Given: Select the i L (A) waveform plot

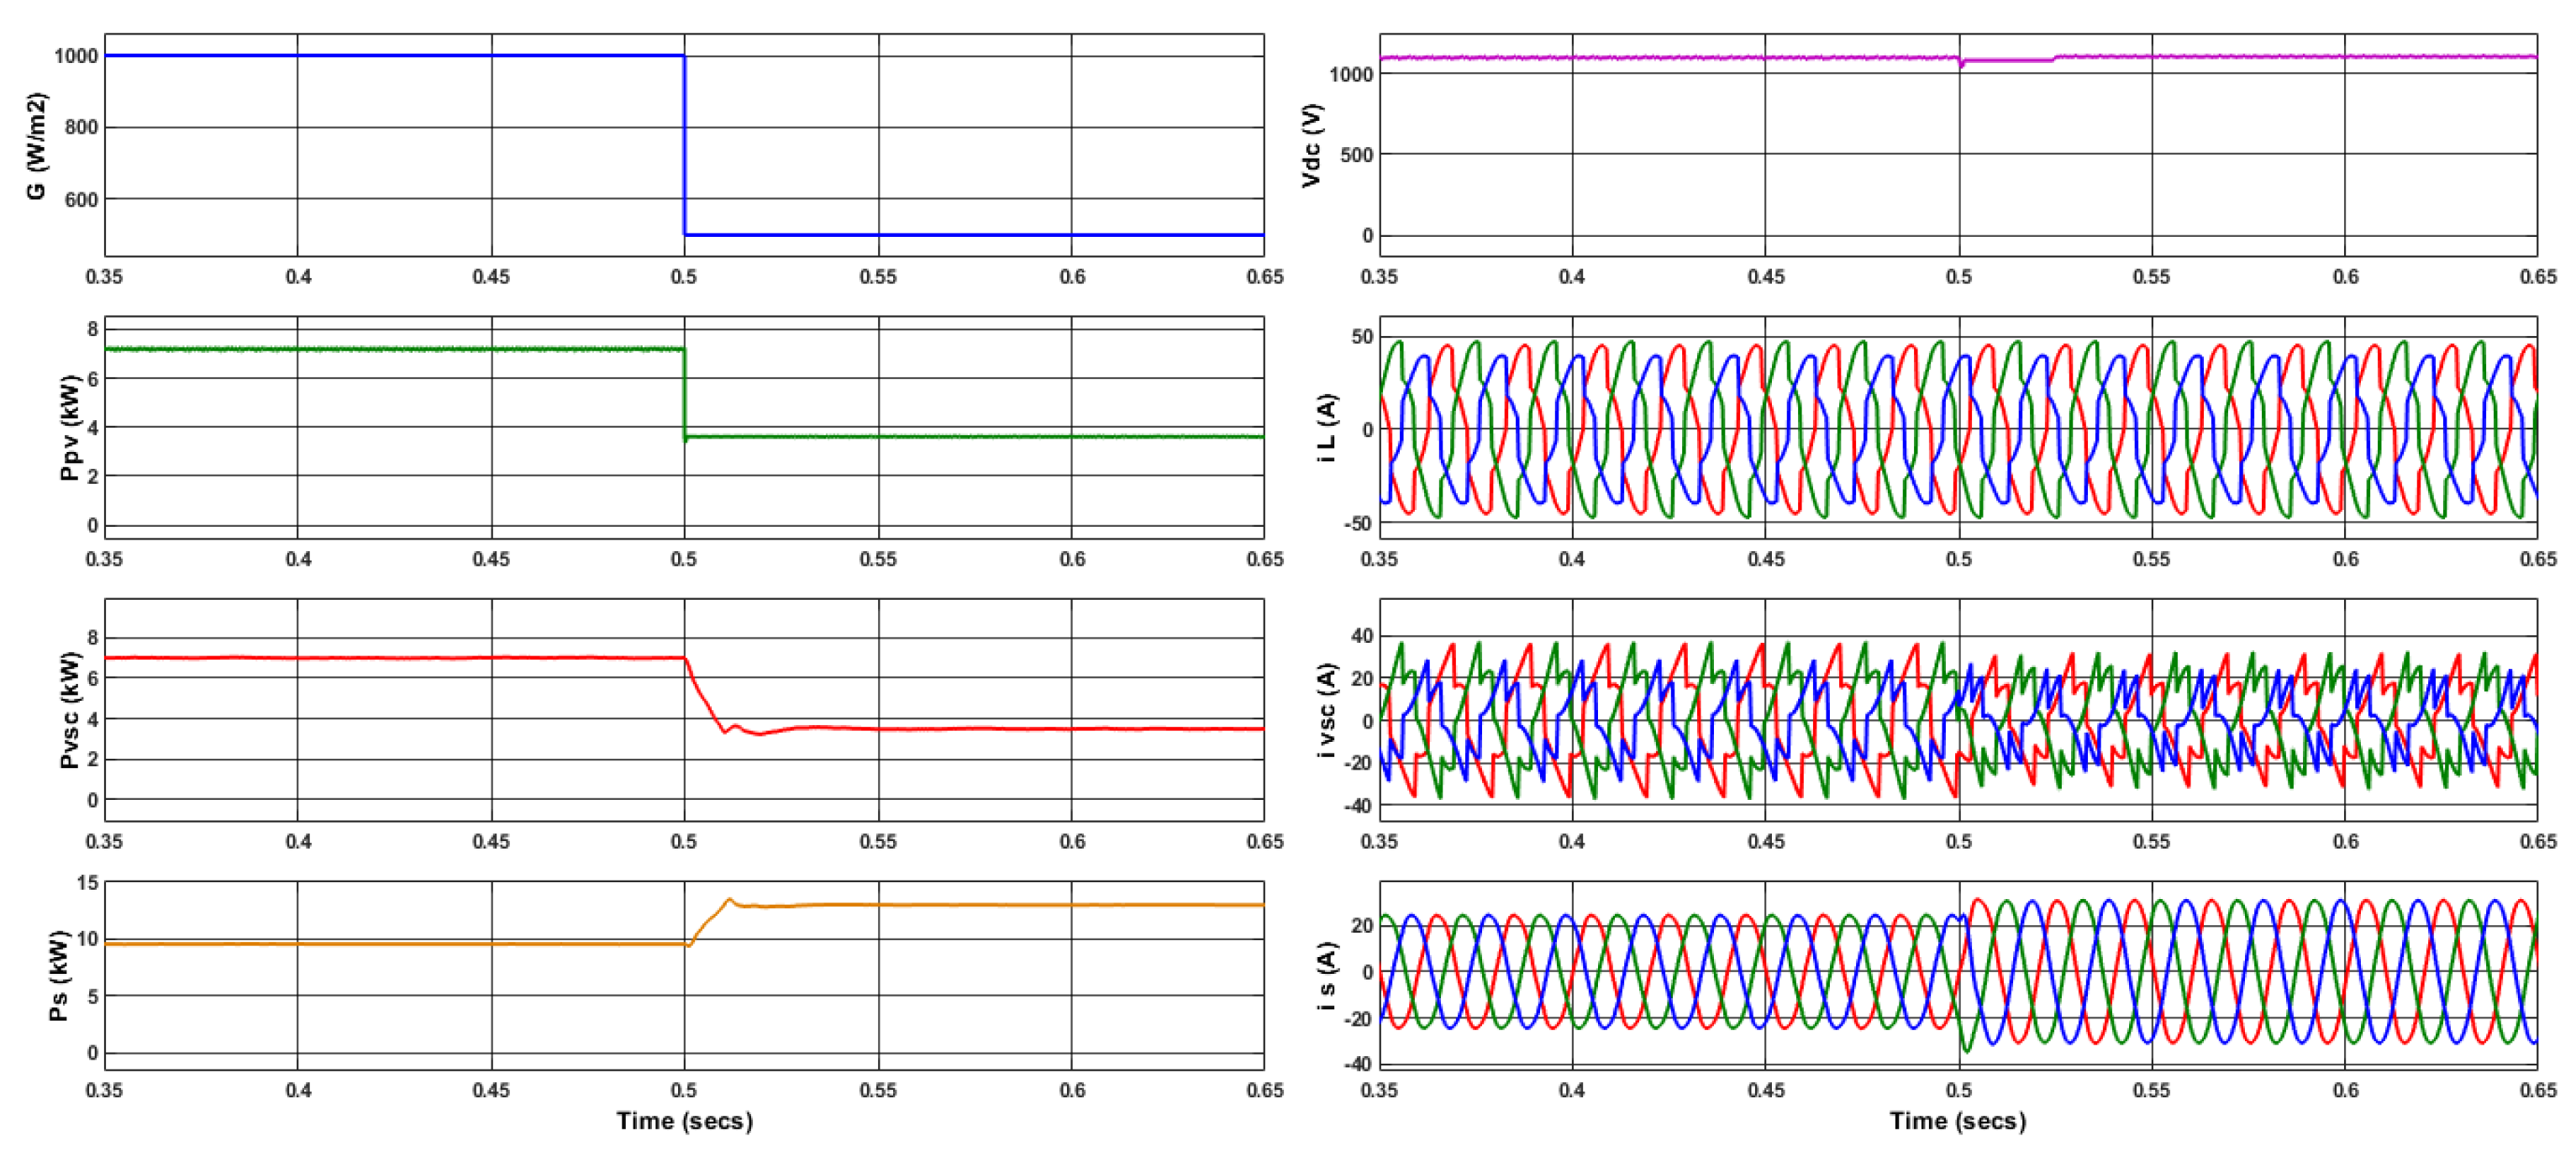Looking at the screenshot, I should point(1958,428).
